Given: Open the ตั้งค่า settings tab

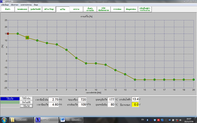Looking at the screenshot, I should [8, 9].
